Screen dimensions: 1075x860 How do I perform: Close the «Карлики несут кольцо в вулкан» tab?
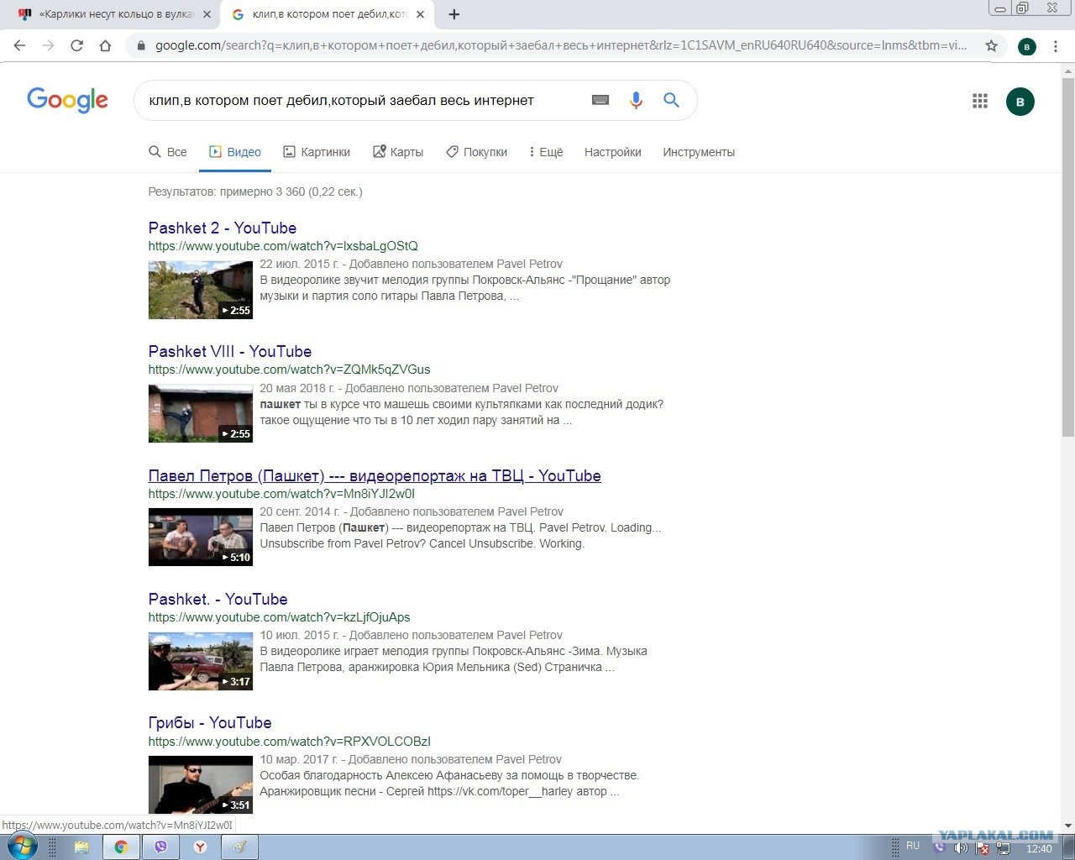click(207, 14)
